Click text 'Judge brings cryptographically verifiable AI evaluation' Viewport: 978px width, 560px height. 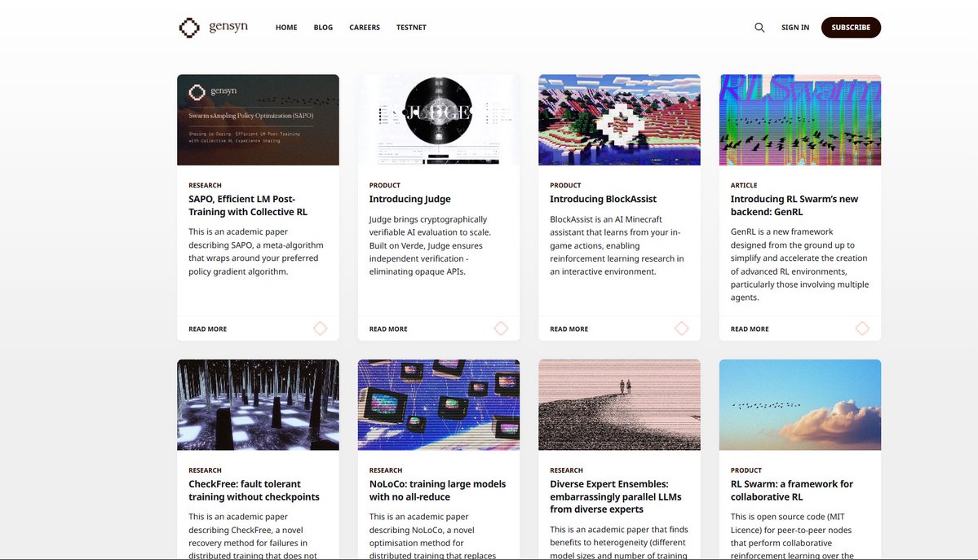pyautogui.click(x=430, y=245)
